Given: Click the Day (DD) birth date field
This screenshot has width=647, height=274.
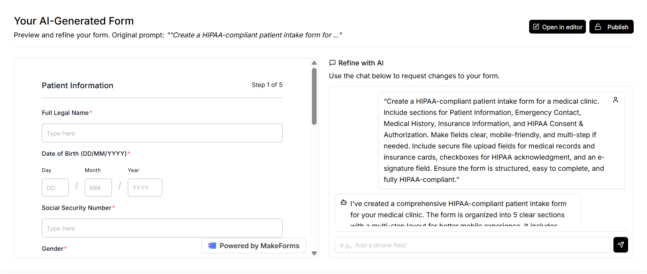Looking at the screenshot, I should tap(55, 188).
